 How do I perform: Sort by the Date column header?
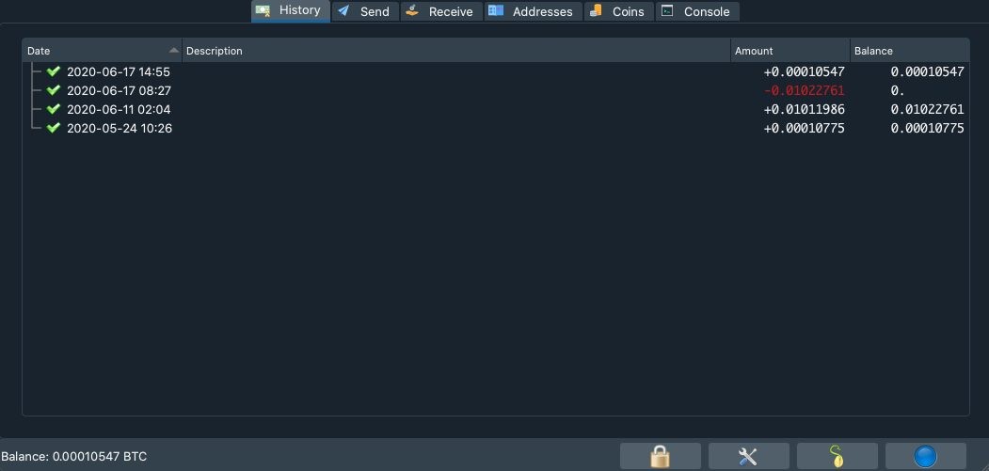tap(103, 51)
